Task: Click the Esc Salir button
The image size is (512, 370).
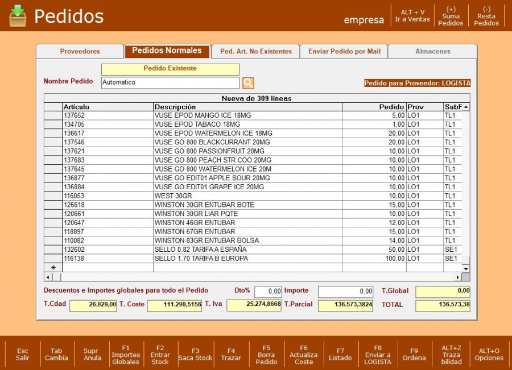Action: (x=22, y=354)
